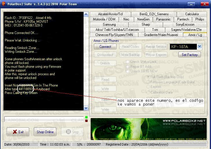211x149 pixels.
Task: Switch to the BenQ_O2X_Siemens tab
Action: click(x=154, y=14)
